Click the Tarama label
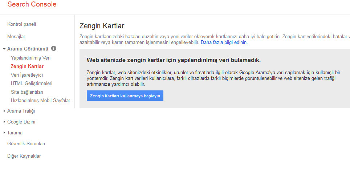350x170 pixels. point(15,133)
